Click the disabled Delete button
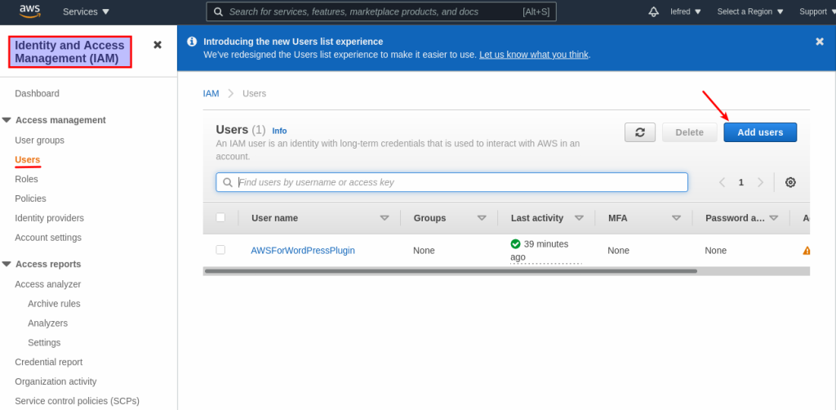Image resolution: width=836 pixels, height=410 pixels. pos(689,132)
